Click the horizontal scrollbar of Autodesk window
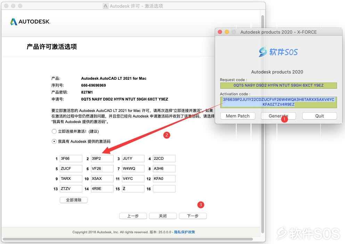Image resolution: width=345 pixels, height=244 pixels. click(x=128, y=239)
